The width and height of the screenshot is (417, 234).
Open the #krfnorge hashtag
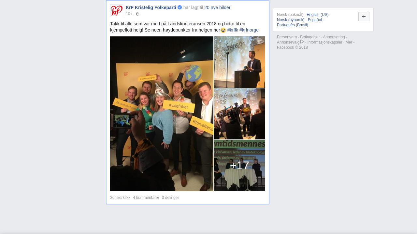tap(249, 30)
